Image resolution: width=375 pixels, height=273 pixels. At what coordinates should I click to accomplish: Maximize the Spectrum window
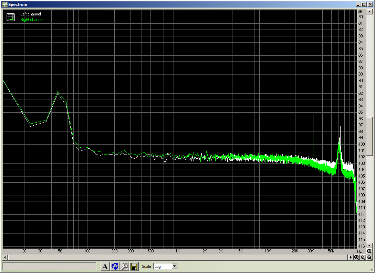click(364, 4)
